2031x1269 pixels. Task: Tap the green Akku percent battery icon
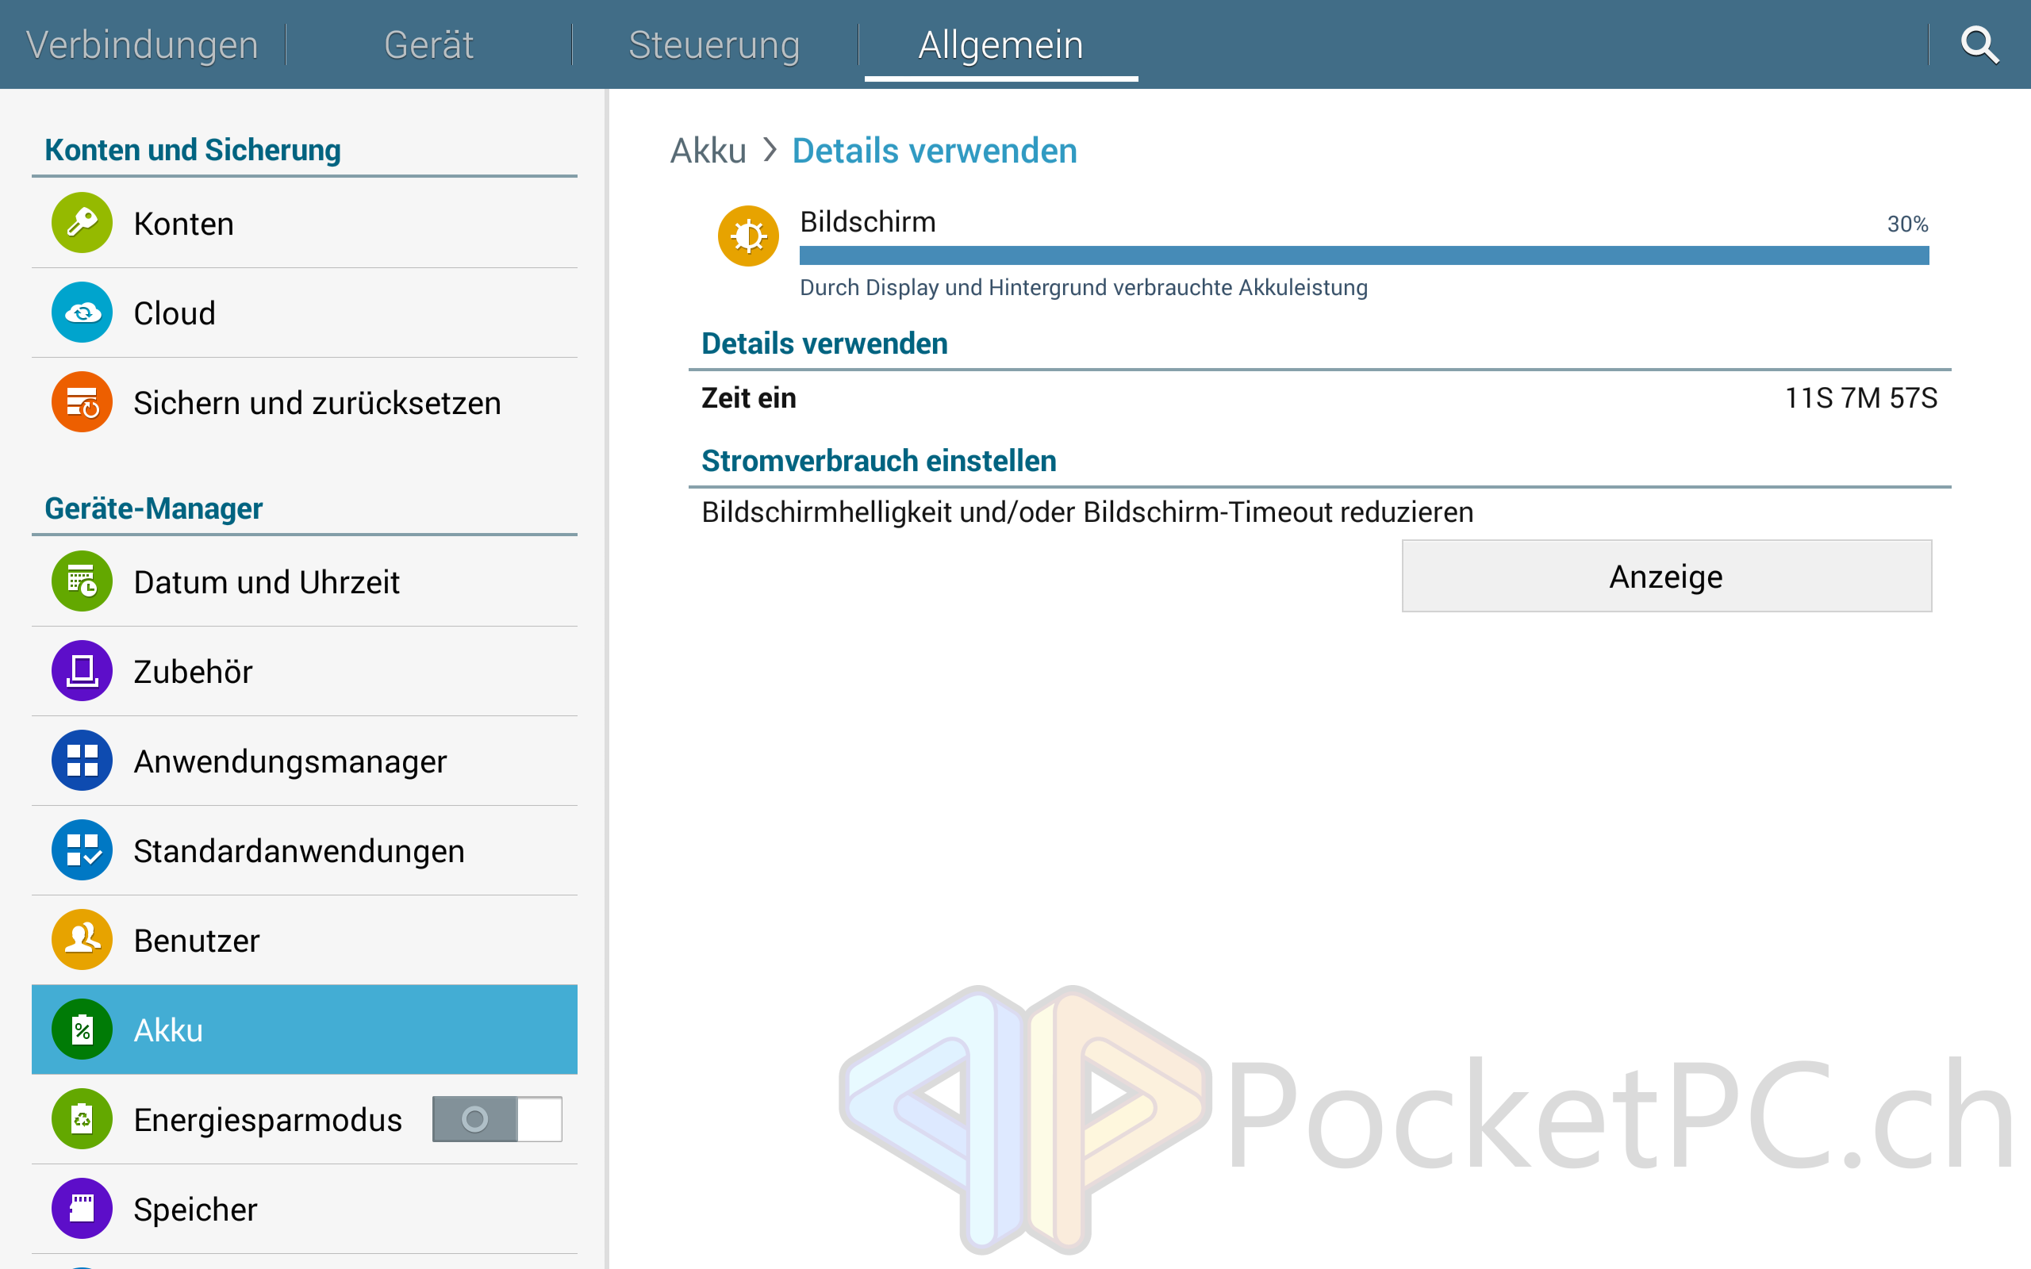point(82,1029)
